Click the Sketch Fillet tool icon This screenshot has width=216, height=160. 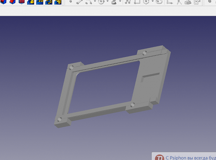pyautogui.click(x=169, y=2)
